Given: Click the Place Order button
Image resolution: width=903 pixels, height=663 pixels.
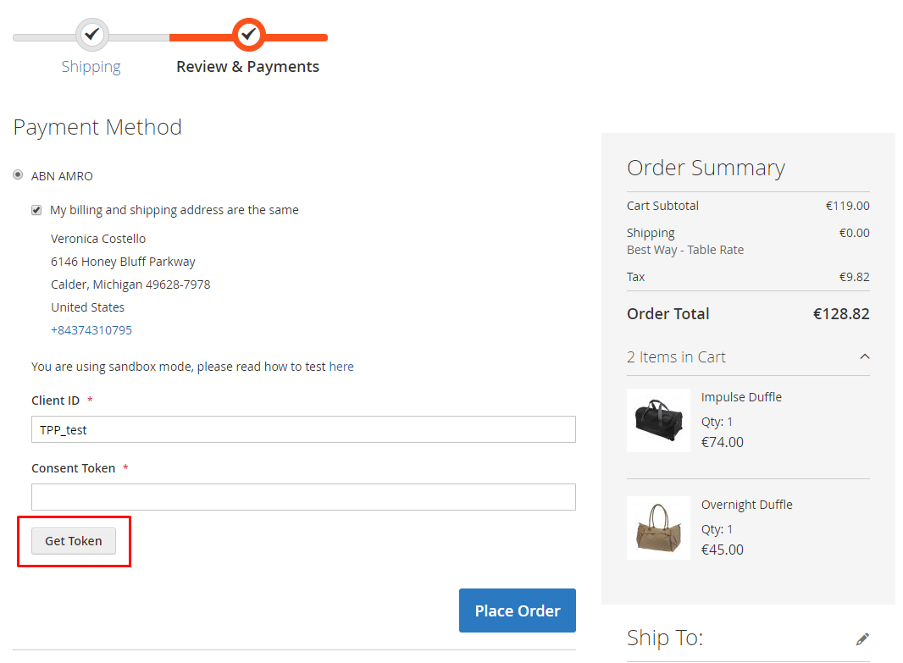Looking at the screenshot, I should (x=518, y=611).
